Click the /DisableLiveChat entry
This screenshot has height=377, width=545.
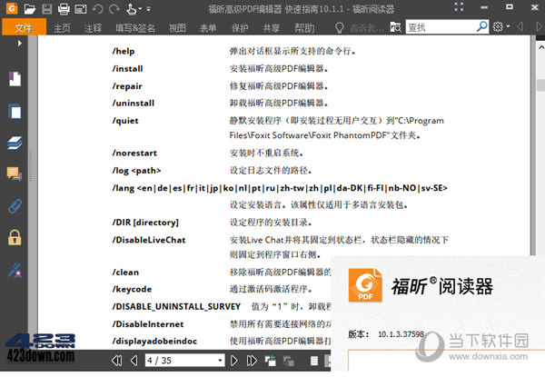pos(149,240)
